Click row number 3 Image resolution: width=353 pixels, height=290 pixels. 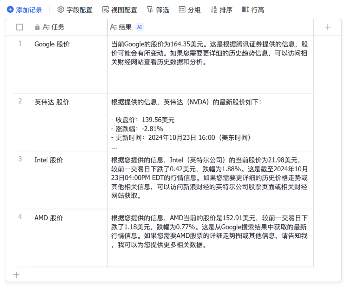pos(20,159)
